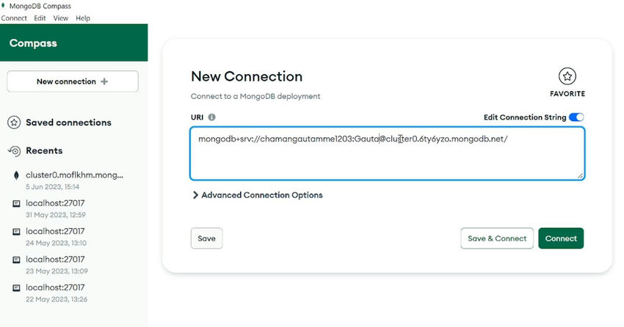624x327 pixels.
Task: Click the URI textarea resize handle
Action: point(580,175)
